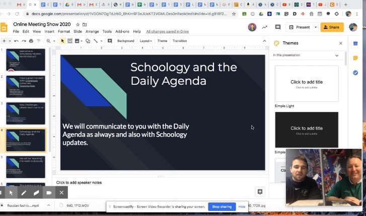Toggle the Screencastify webcam camera
This screenshot has width=366, height=216.
point(49,193)
